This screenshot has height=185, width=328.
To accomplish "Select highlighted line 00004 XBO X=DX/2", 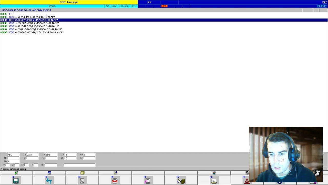I will pos(164,20).
